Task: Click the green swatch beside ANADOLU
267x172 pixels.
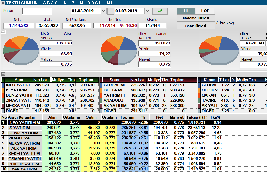Action: pos(101,101)
